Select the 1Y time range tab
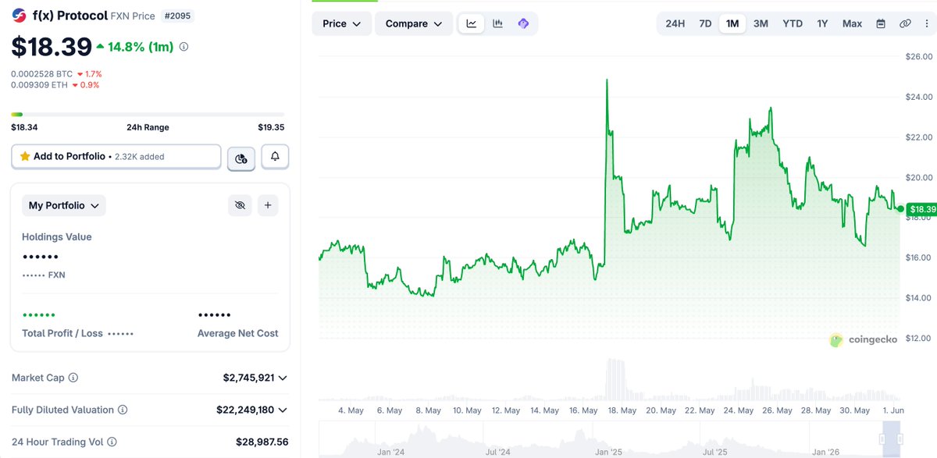The width and height of the screenshot is (937, 458). (x=822, y=23)
